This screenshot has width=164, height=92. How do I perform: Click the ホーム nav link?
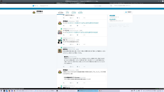click(x=36, y=6)
